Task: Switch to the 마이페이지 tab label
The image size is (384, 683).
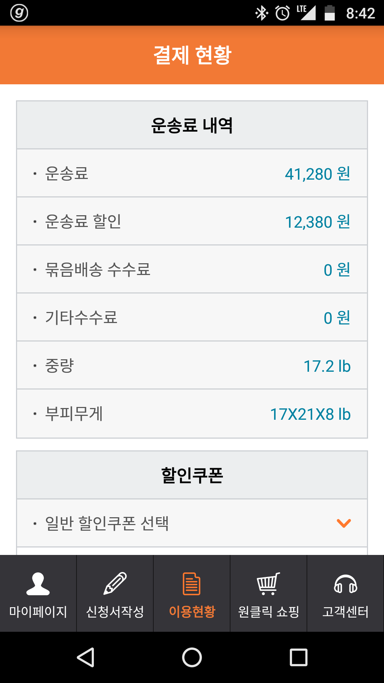Action: pos(38,612)
